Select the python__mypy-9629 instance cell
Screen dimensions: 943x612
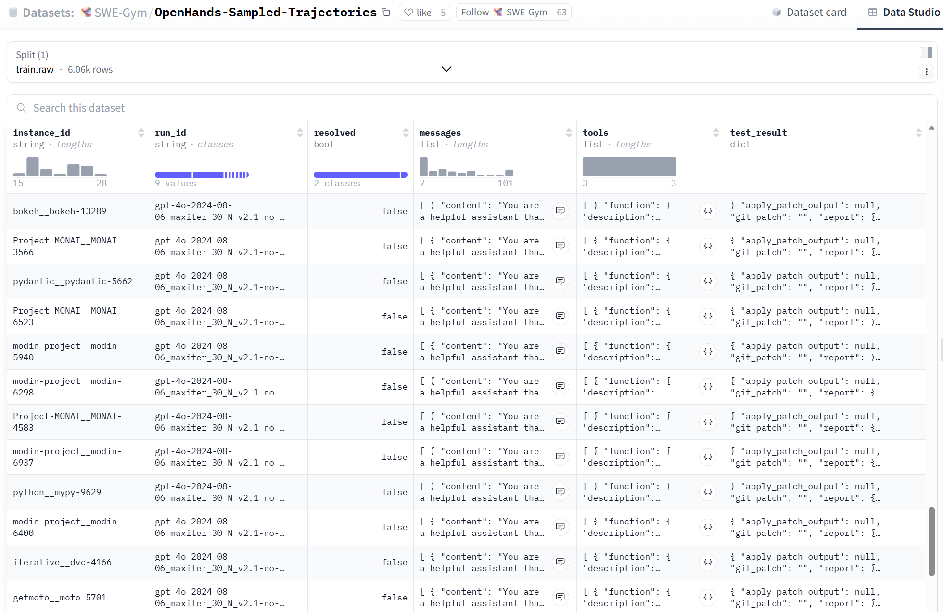[78, 492]
